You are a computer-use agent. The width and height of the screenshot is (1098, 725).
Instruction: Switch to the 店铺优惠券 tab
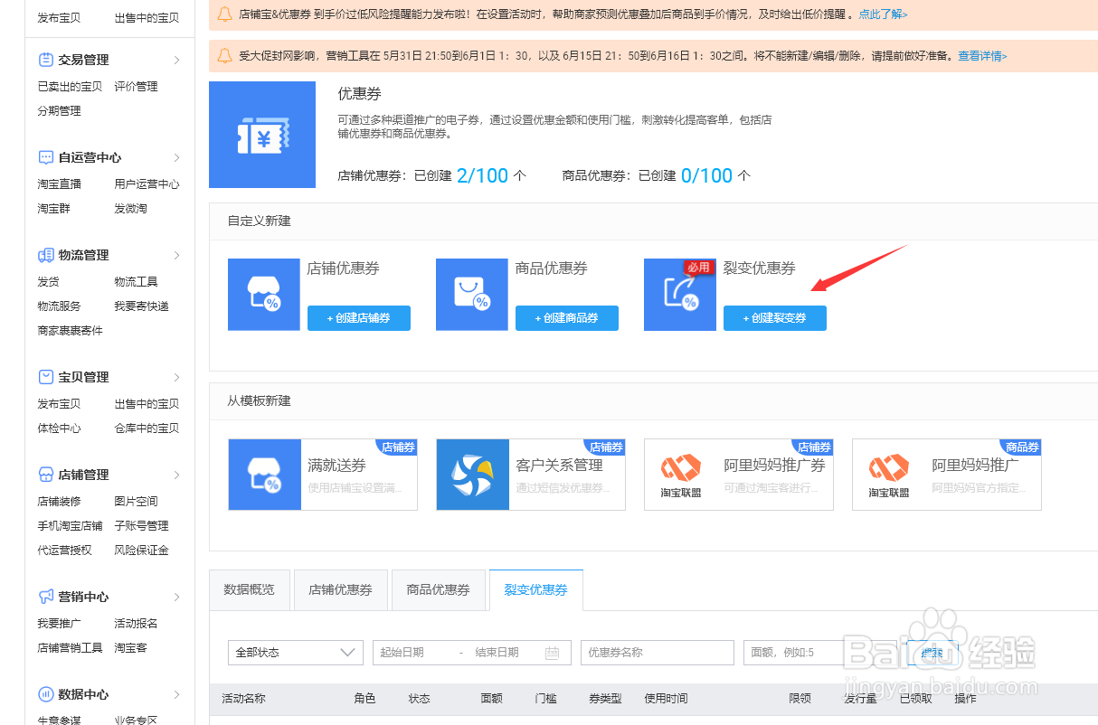coord(340,588)
